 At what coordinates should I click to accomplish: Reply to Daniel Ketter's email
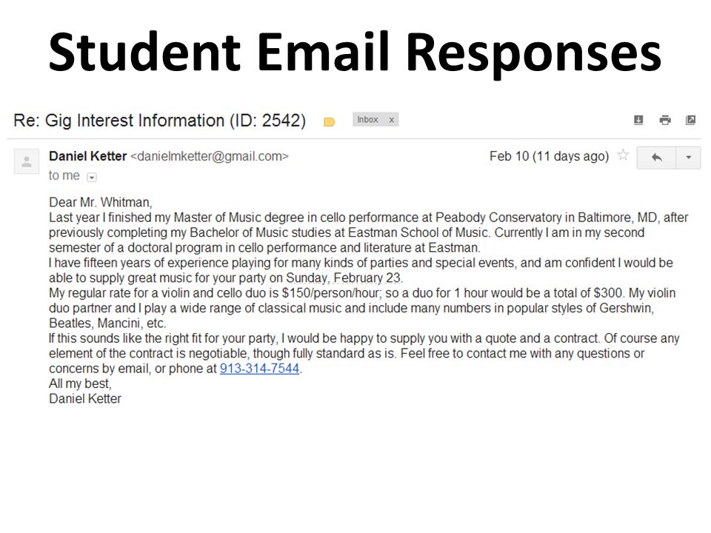(x=656, y=158)
